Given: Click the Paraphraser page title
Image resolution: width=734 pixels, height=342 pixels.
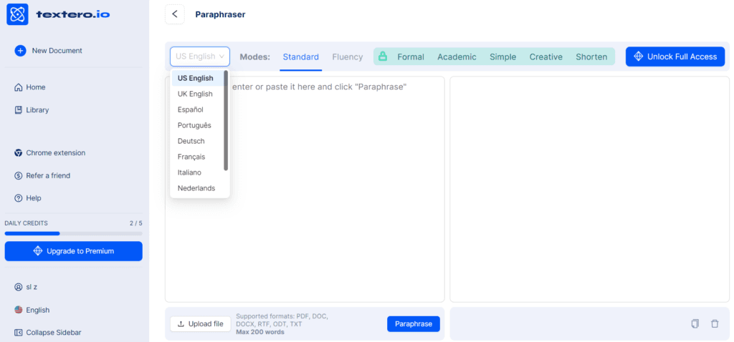Looking at the screenshot, I should [x=220, y=14].
